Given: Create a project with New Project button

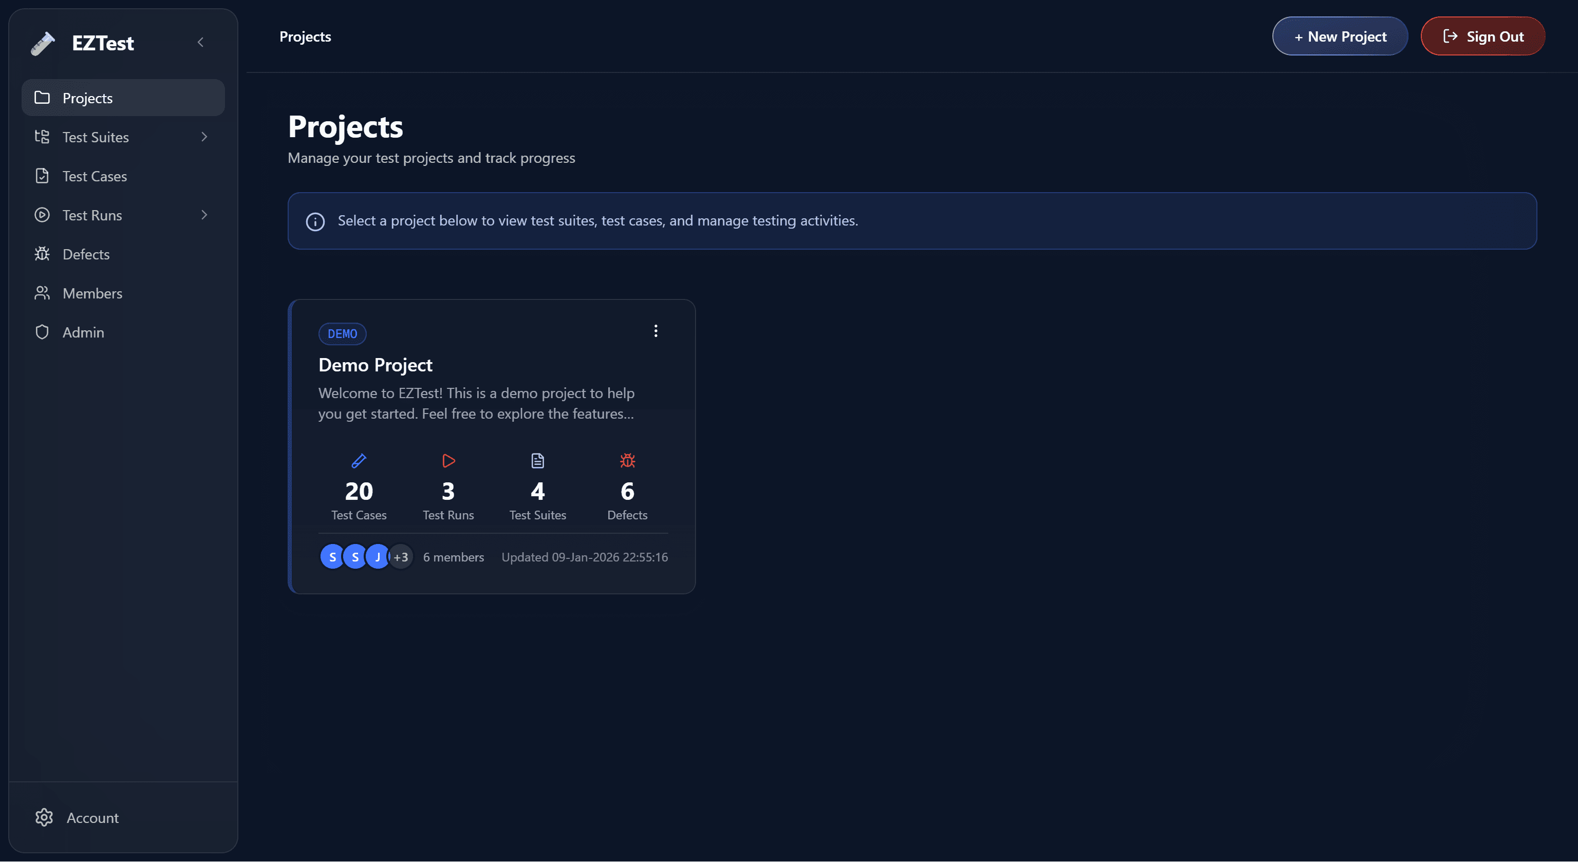Looking at the screenshot, I should [x=1340, y=37].
